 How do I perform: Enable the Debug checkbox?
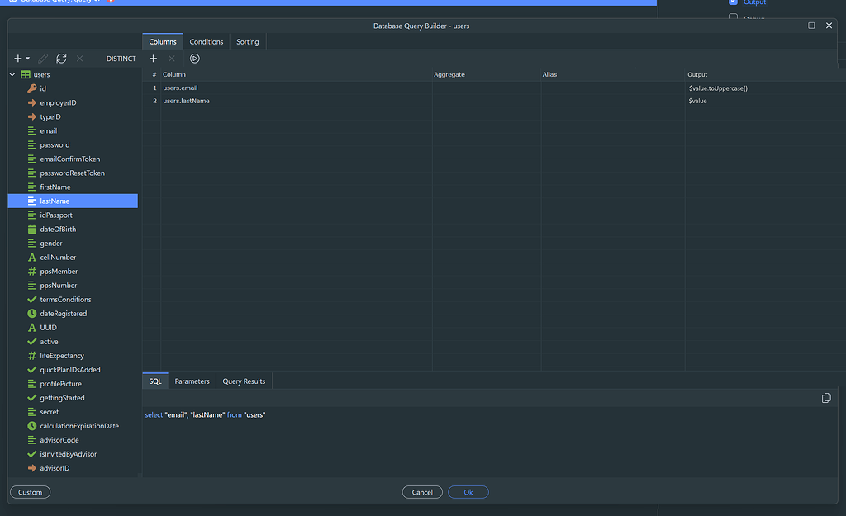click(733, 18)
